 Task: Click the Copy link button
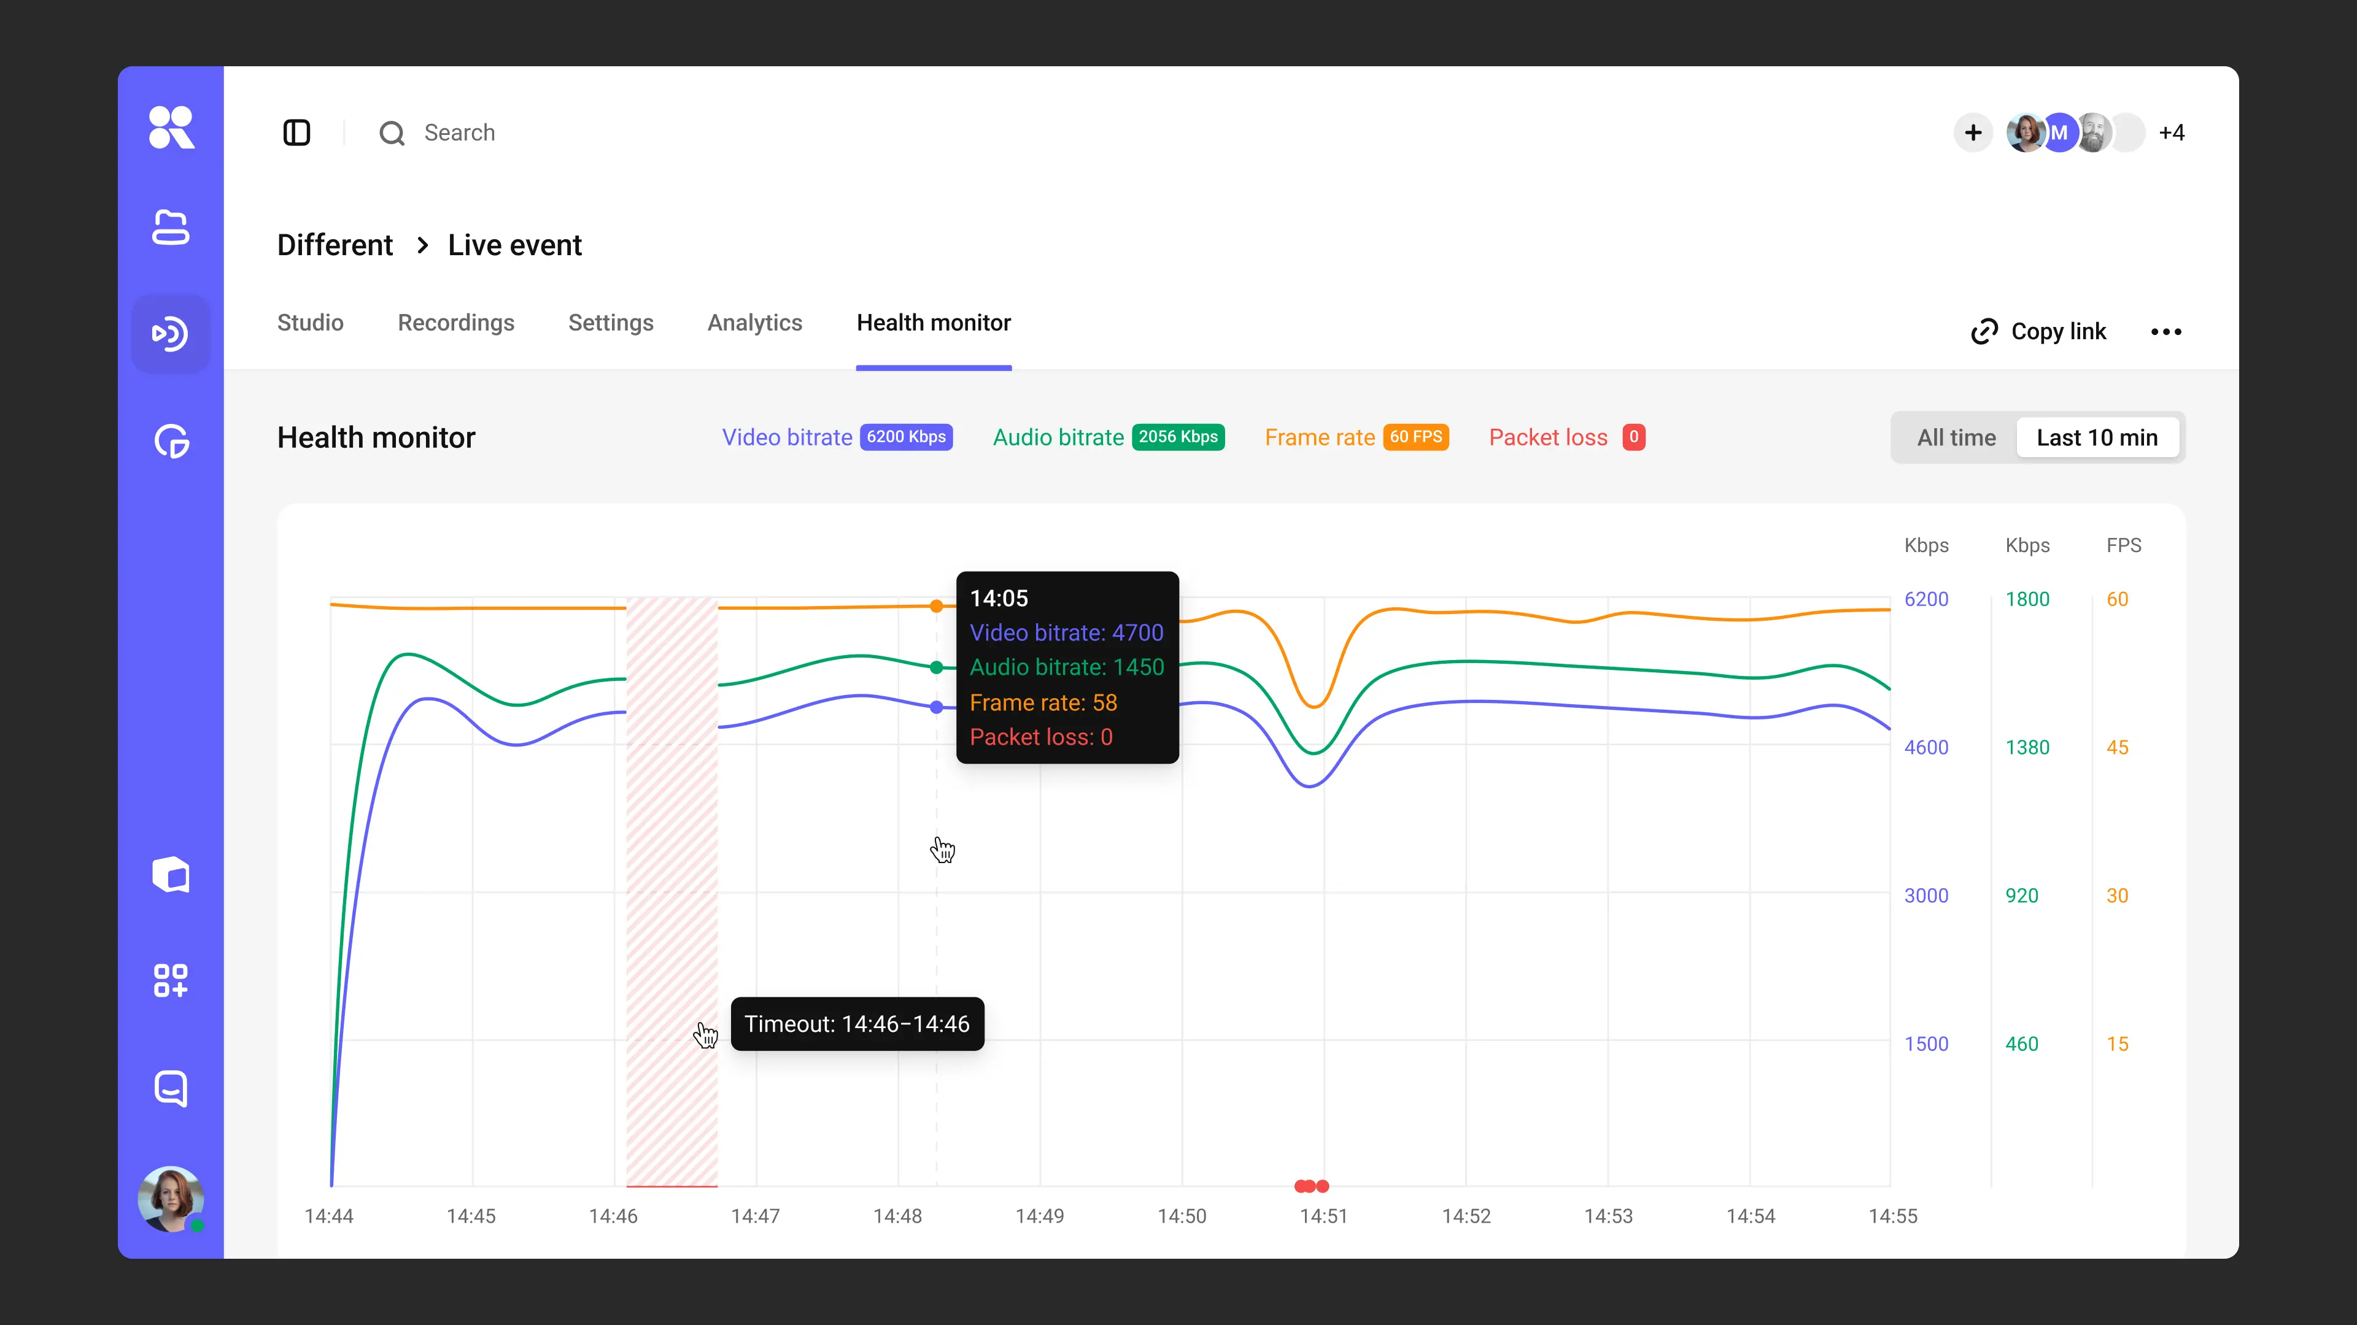pyautogui.click(x=2038, y=331)
